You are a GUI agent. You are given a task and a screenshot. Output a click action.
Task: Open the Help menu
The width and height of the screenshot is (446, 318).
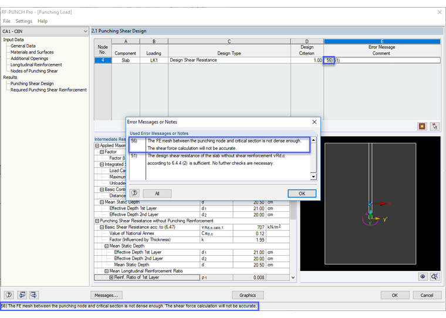42,21
